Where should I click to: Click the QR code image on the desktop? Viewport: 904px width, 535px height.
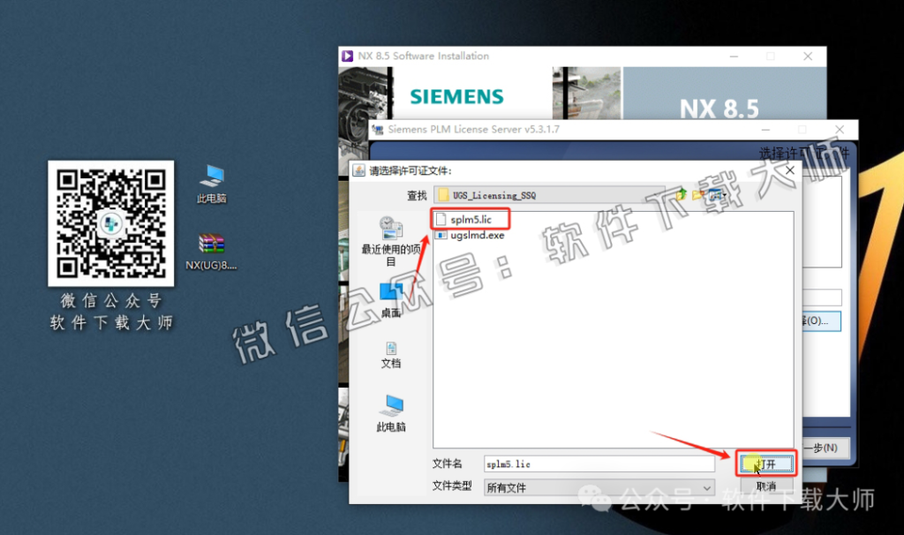tap(110, 222)
